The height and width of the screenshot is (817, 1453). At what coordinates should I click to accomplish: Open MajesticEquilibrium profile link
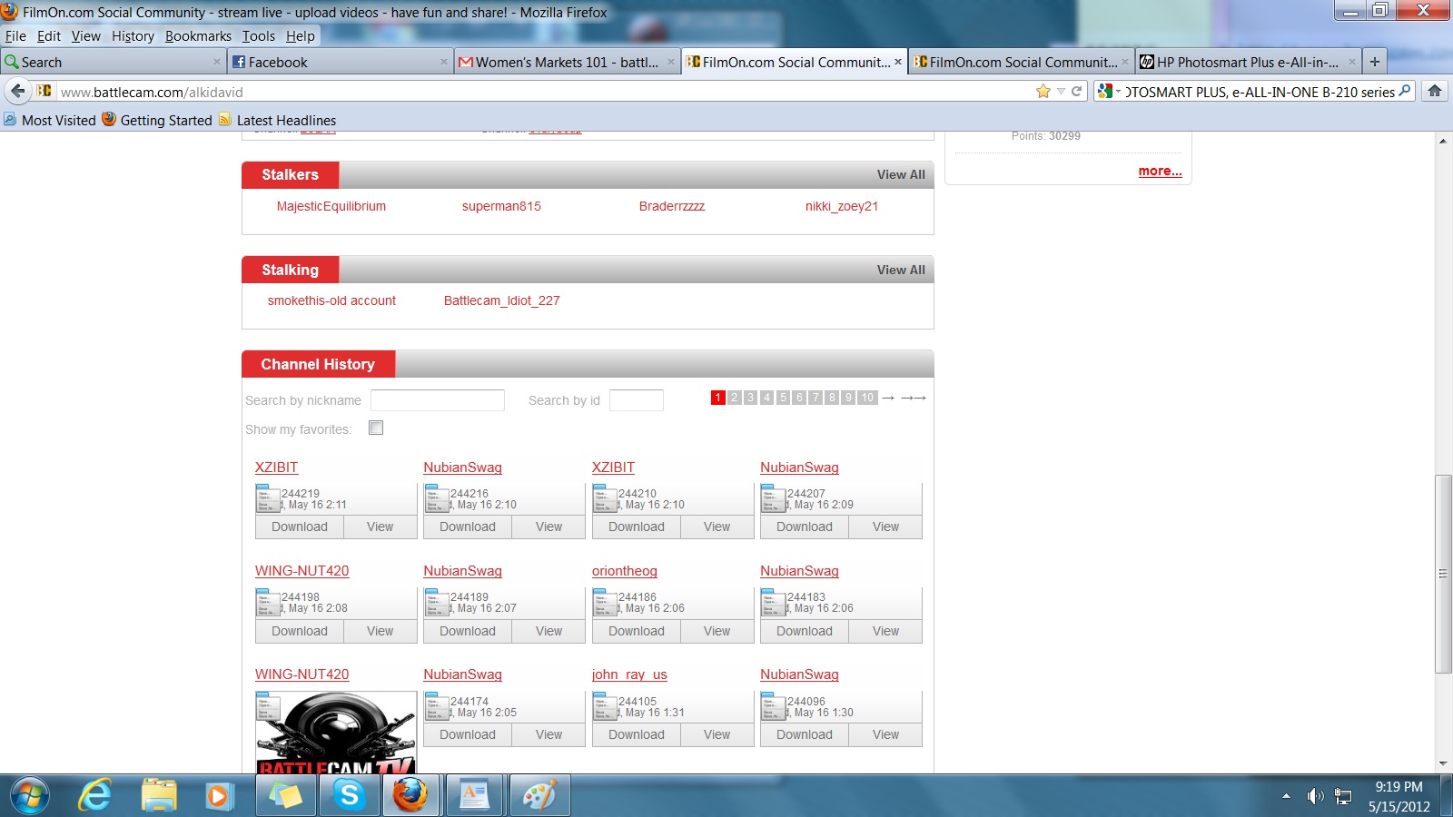[331, 206]
